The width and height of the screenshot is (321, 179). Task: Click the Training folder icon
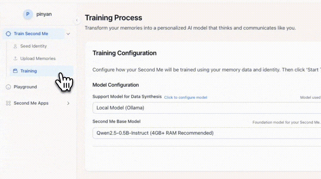tap(15, 71)
